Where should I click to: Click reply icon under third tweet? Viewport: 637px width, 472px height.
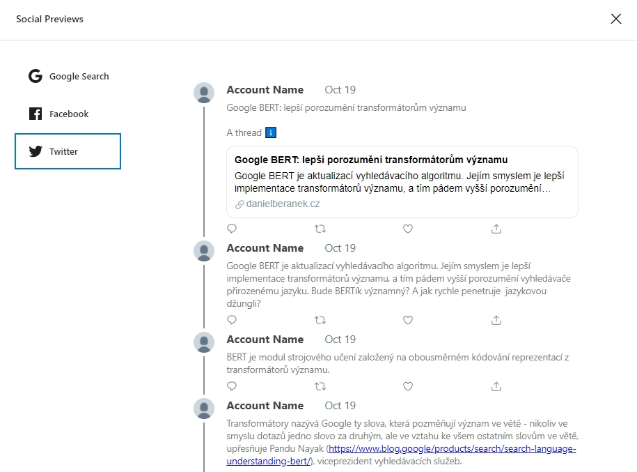(232, 386)
